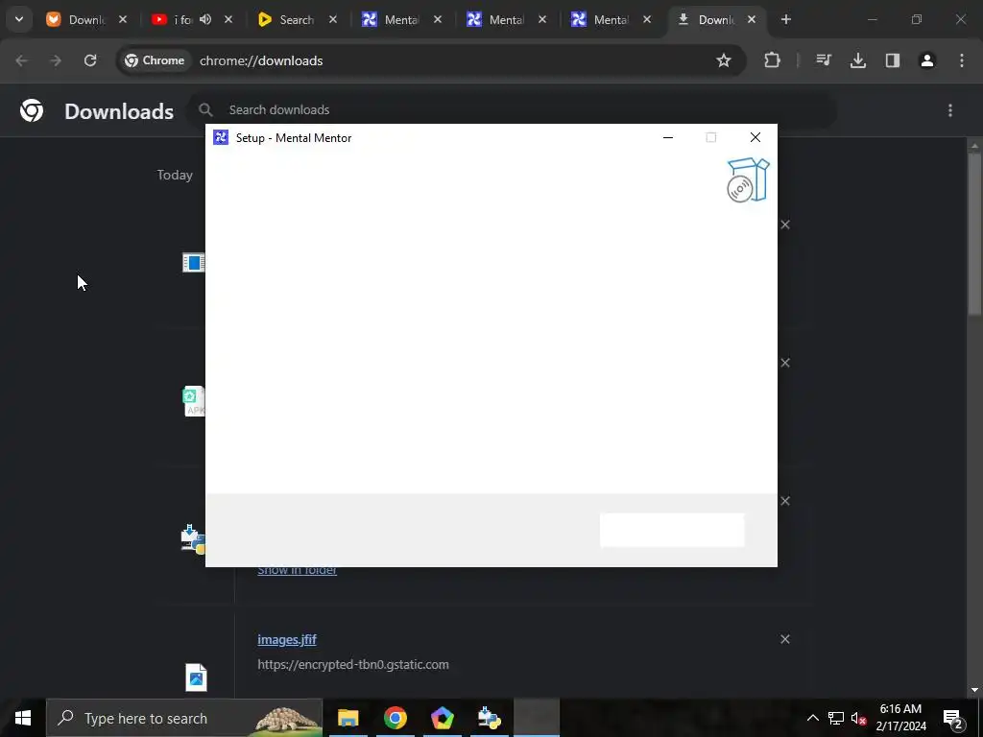Open the pentagon app icon on taskbar
This screenshot has width=983, height=737.
coord(442,718)
